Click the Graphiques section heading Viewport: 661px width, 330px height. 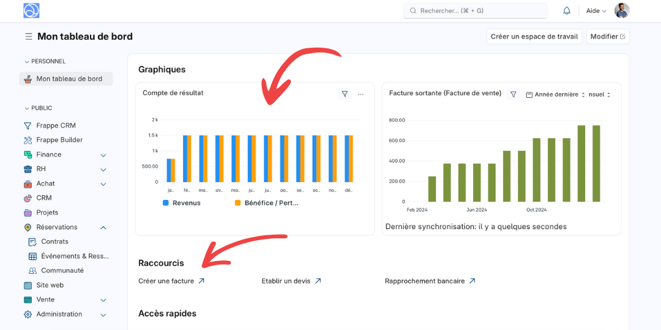(162, 70)
